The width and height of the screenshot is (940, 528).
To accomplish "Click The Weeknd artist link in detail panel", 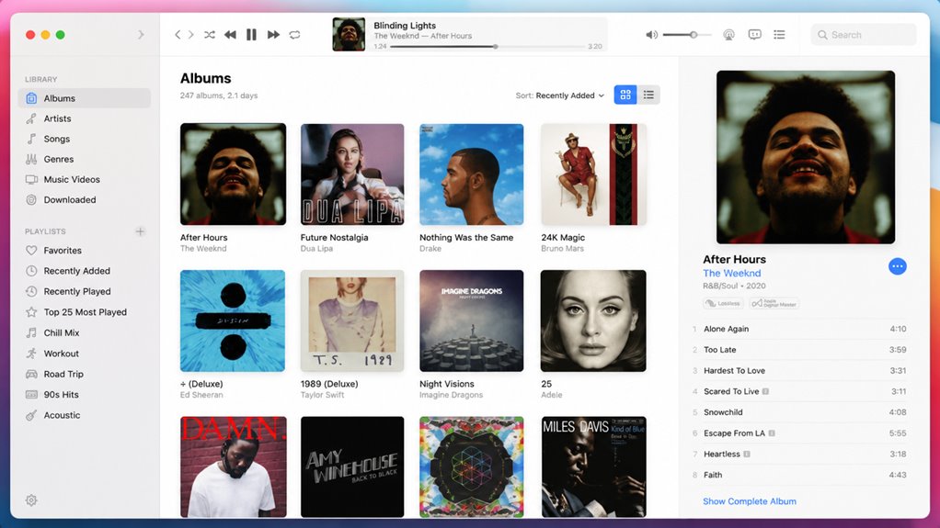I will 731,273.
